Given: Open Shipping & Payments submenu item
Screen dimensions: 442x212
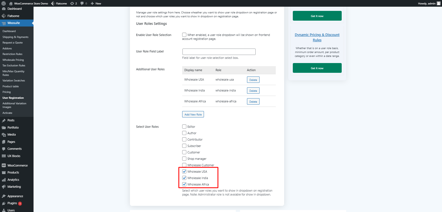Looking at the screenshot, I should pyautogui.click(x=15, y=37).
